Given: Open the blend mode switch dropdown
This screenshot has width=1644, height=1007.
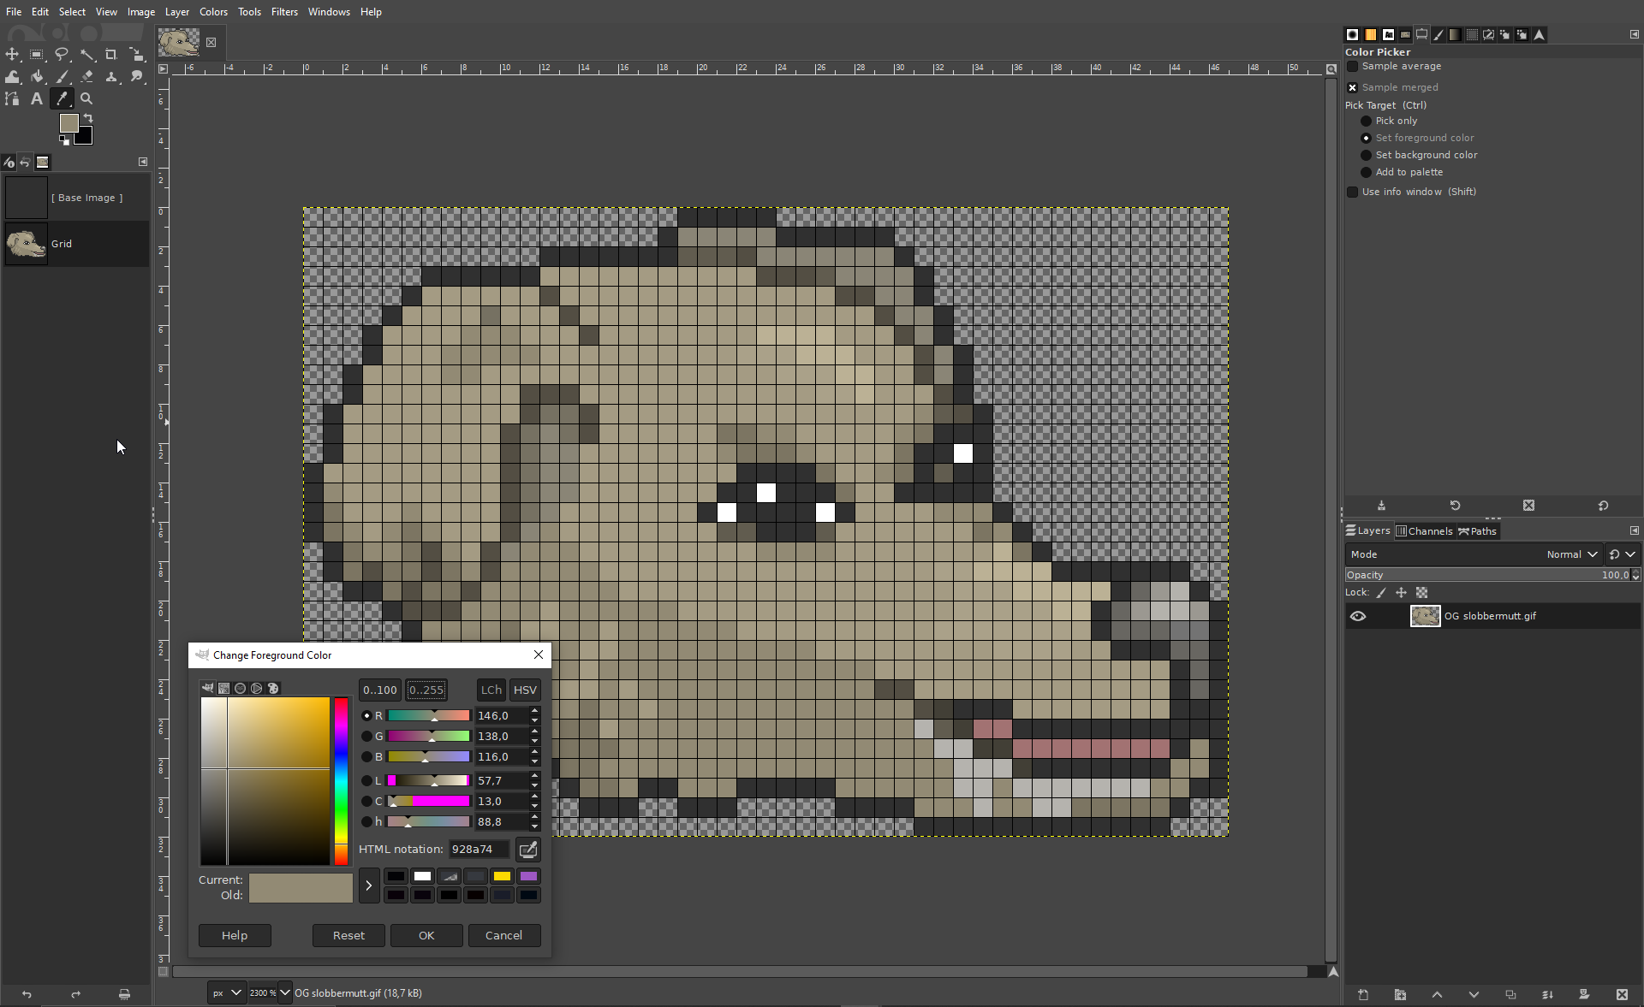Looking at the screenshot, I should point(1623,554).
